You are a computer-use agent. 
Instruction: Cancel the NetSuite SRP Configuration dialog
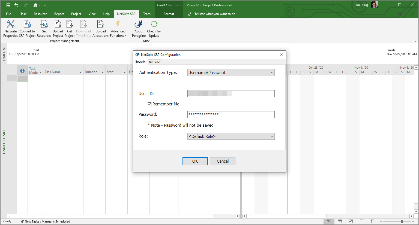pyautogui.click(x=223, y=161)
